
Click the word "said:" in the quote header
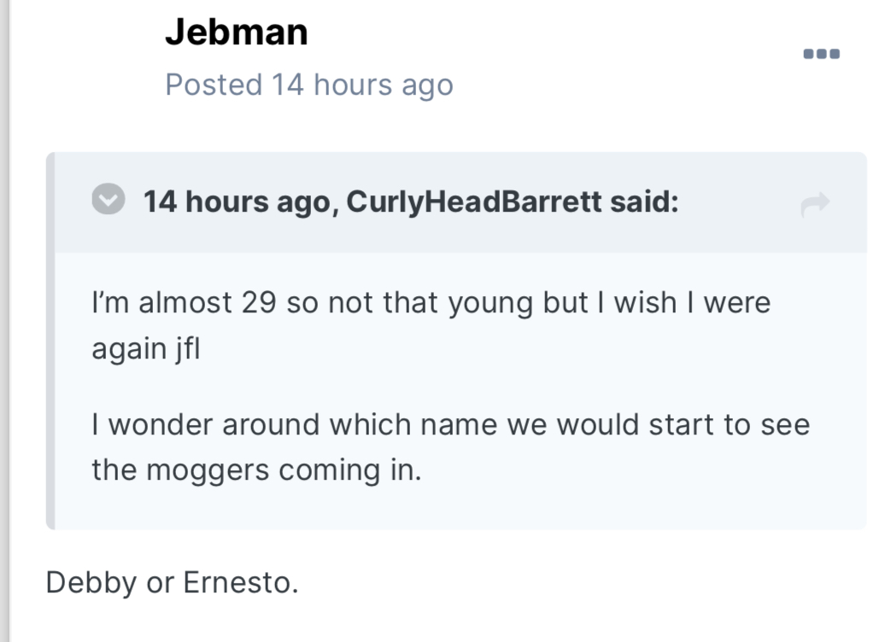643,202
